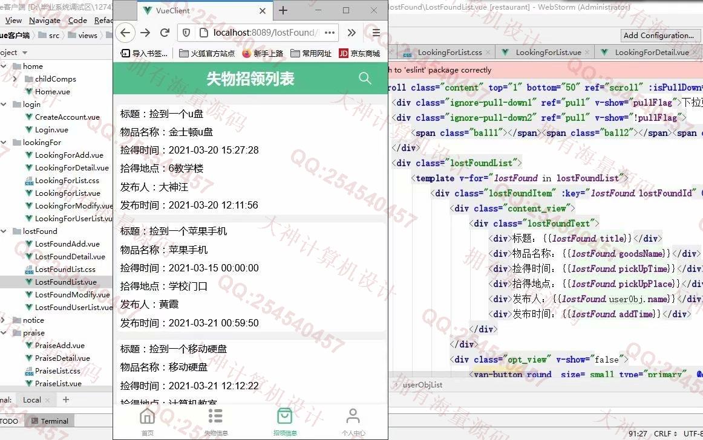Screen dimensions: 703x440
Task: Open the 火狐官方站点 bookmark folder
Action: point(207,53)
